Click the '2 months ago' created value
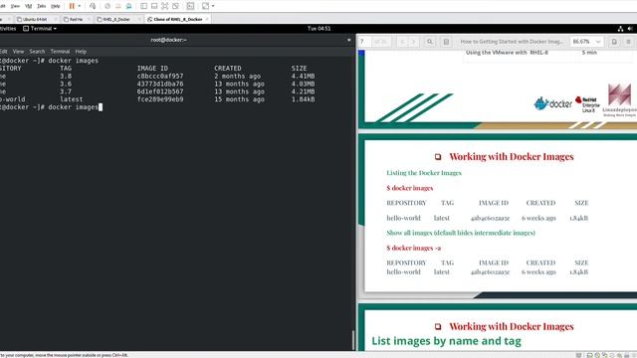This screenshot has height=358, width=637. [x=238, y=76]
